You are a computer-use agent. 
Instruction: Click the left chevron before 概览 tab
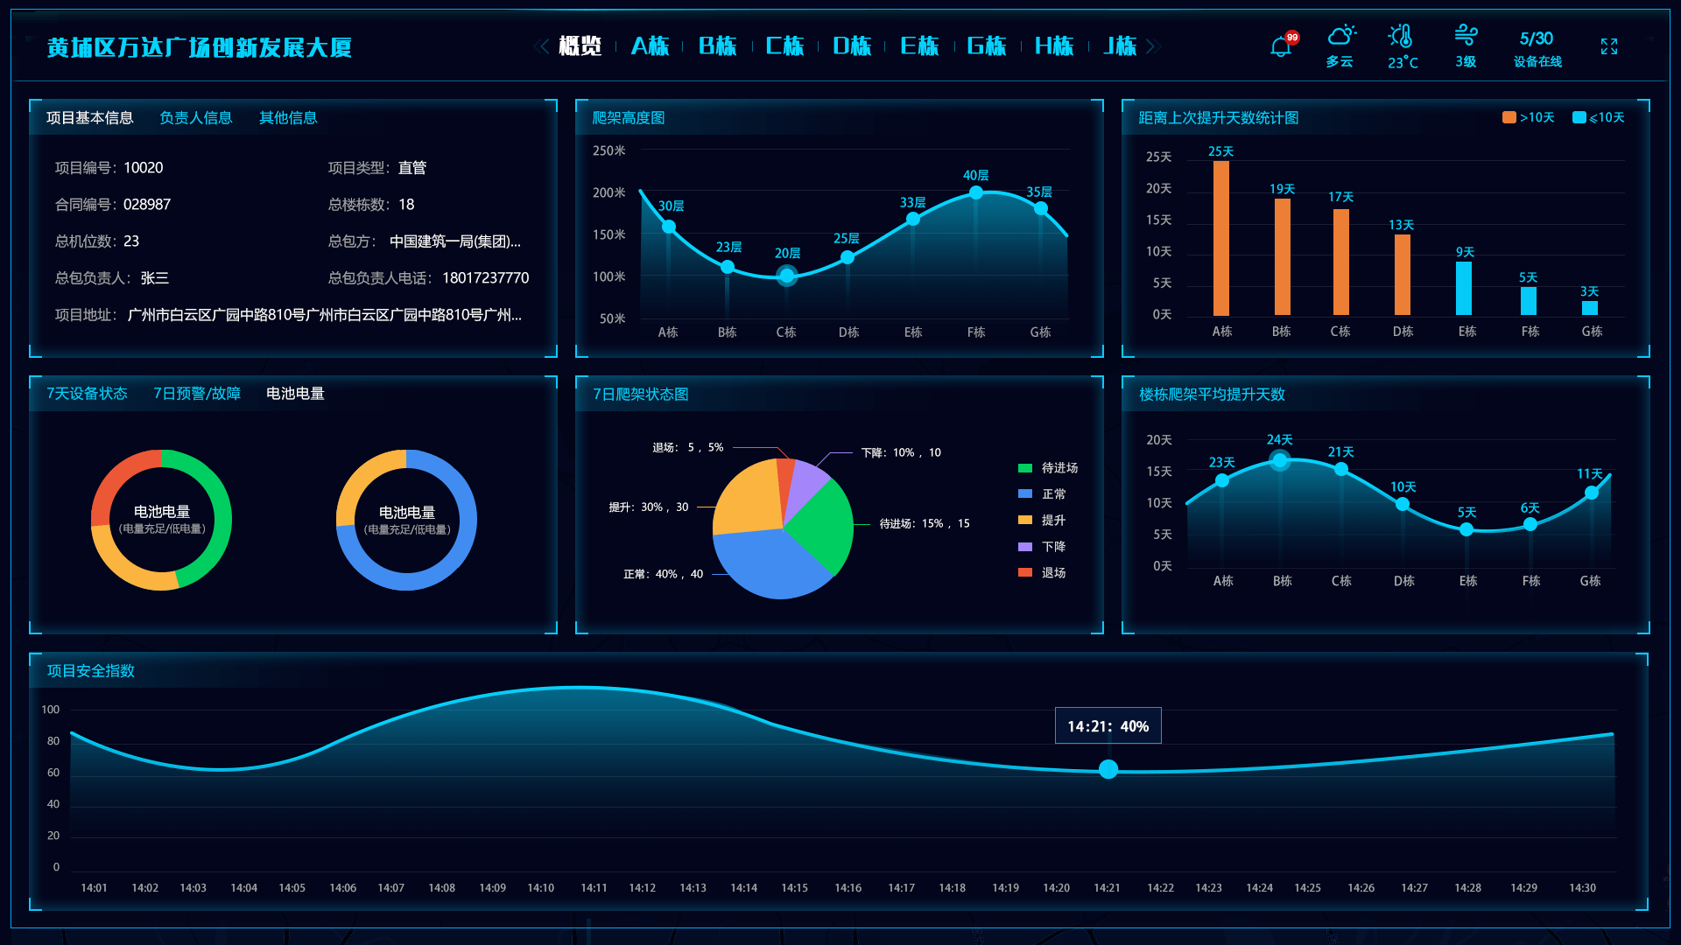coord(542,46)
